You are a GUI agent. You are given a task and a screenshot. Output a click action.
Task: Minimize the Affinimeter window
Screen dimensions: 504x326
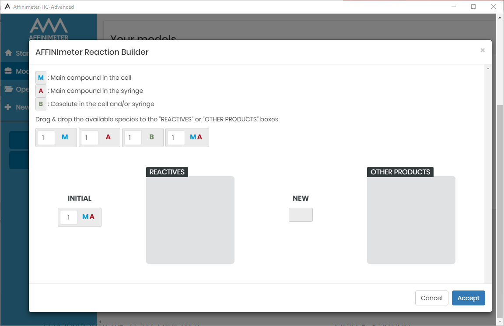[x=454, y=7]
